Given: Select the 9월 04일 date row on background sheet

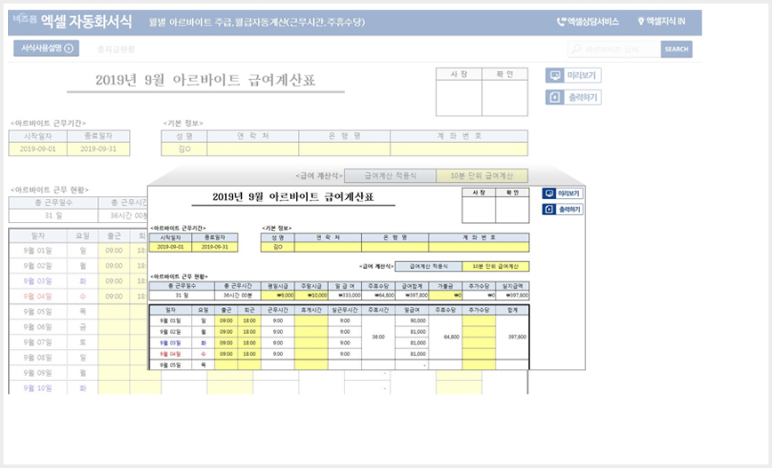Looking at the screenshot, I should pyautogui.click(x=38, y=297).
